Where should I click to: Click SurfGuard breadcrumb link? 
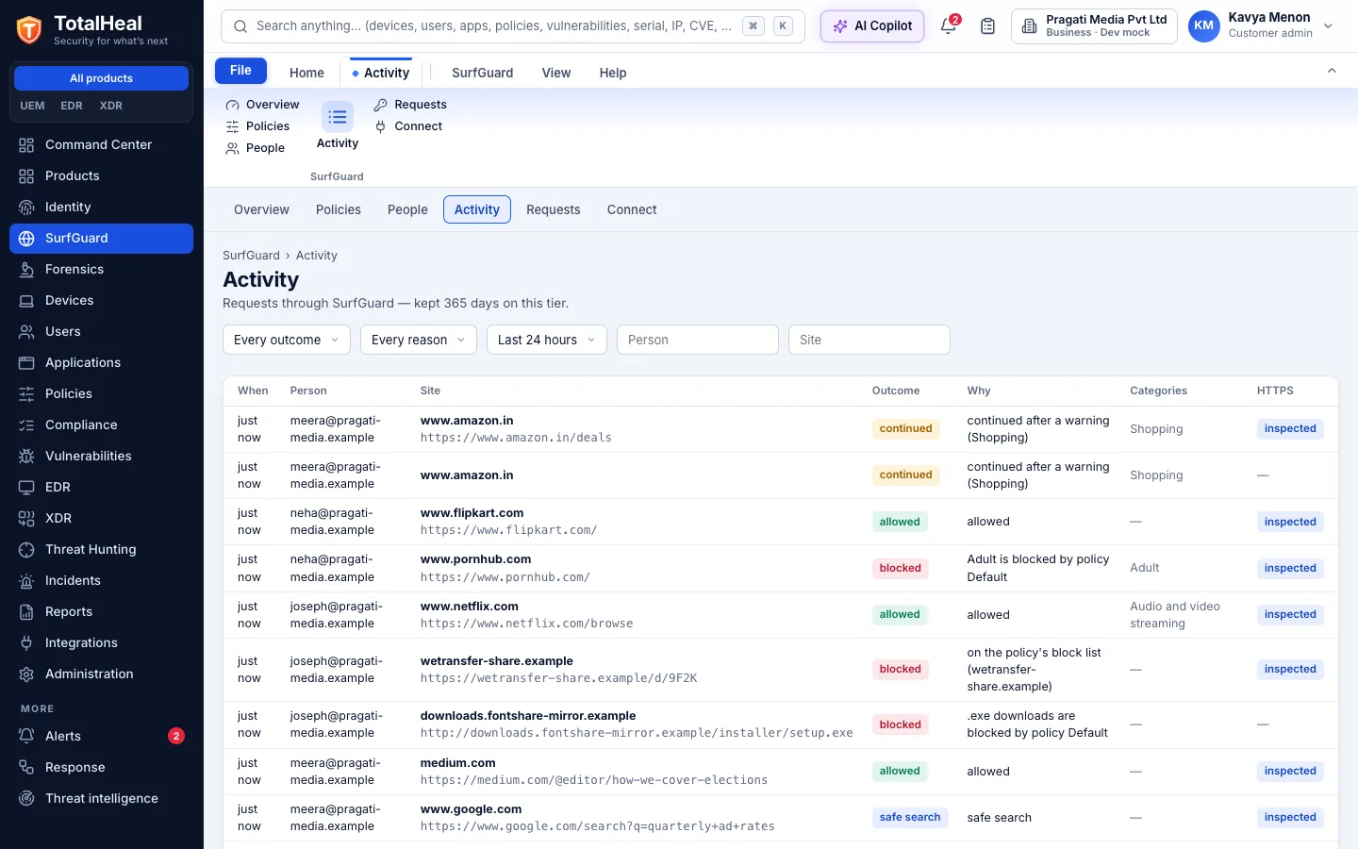pyautogui.click(x=251, y=256)
